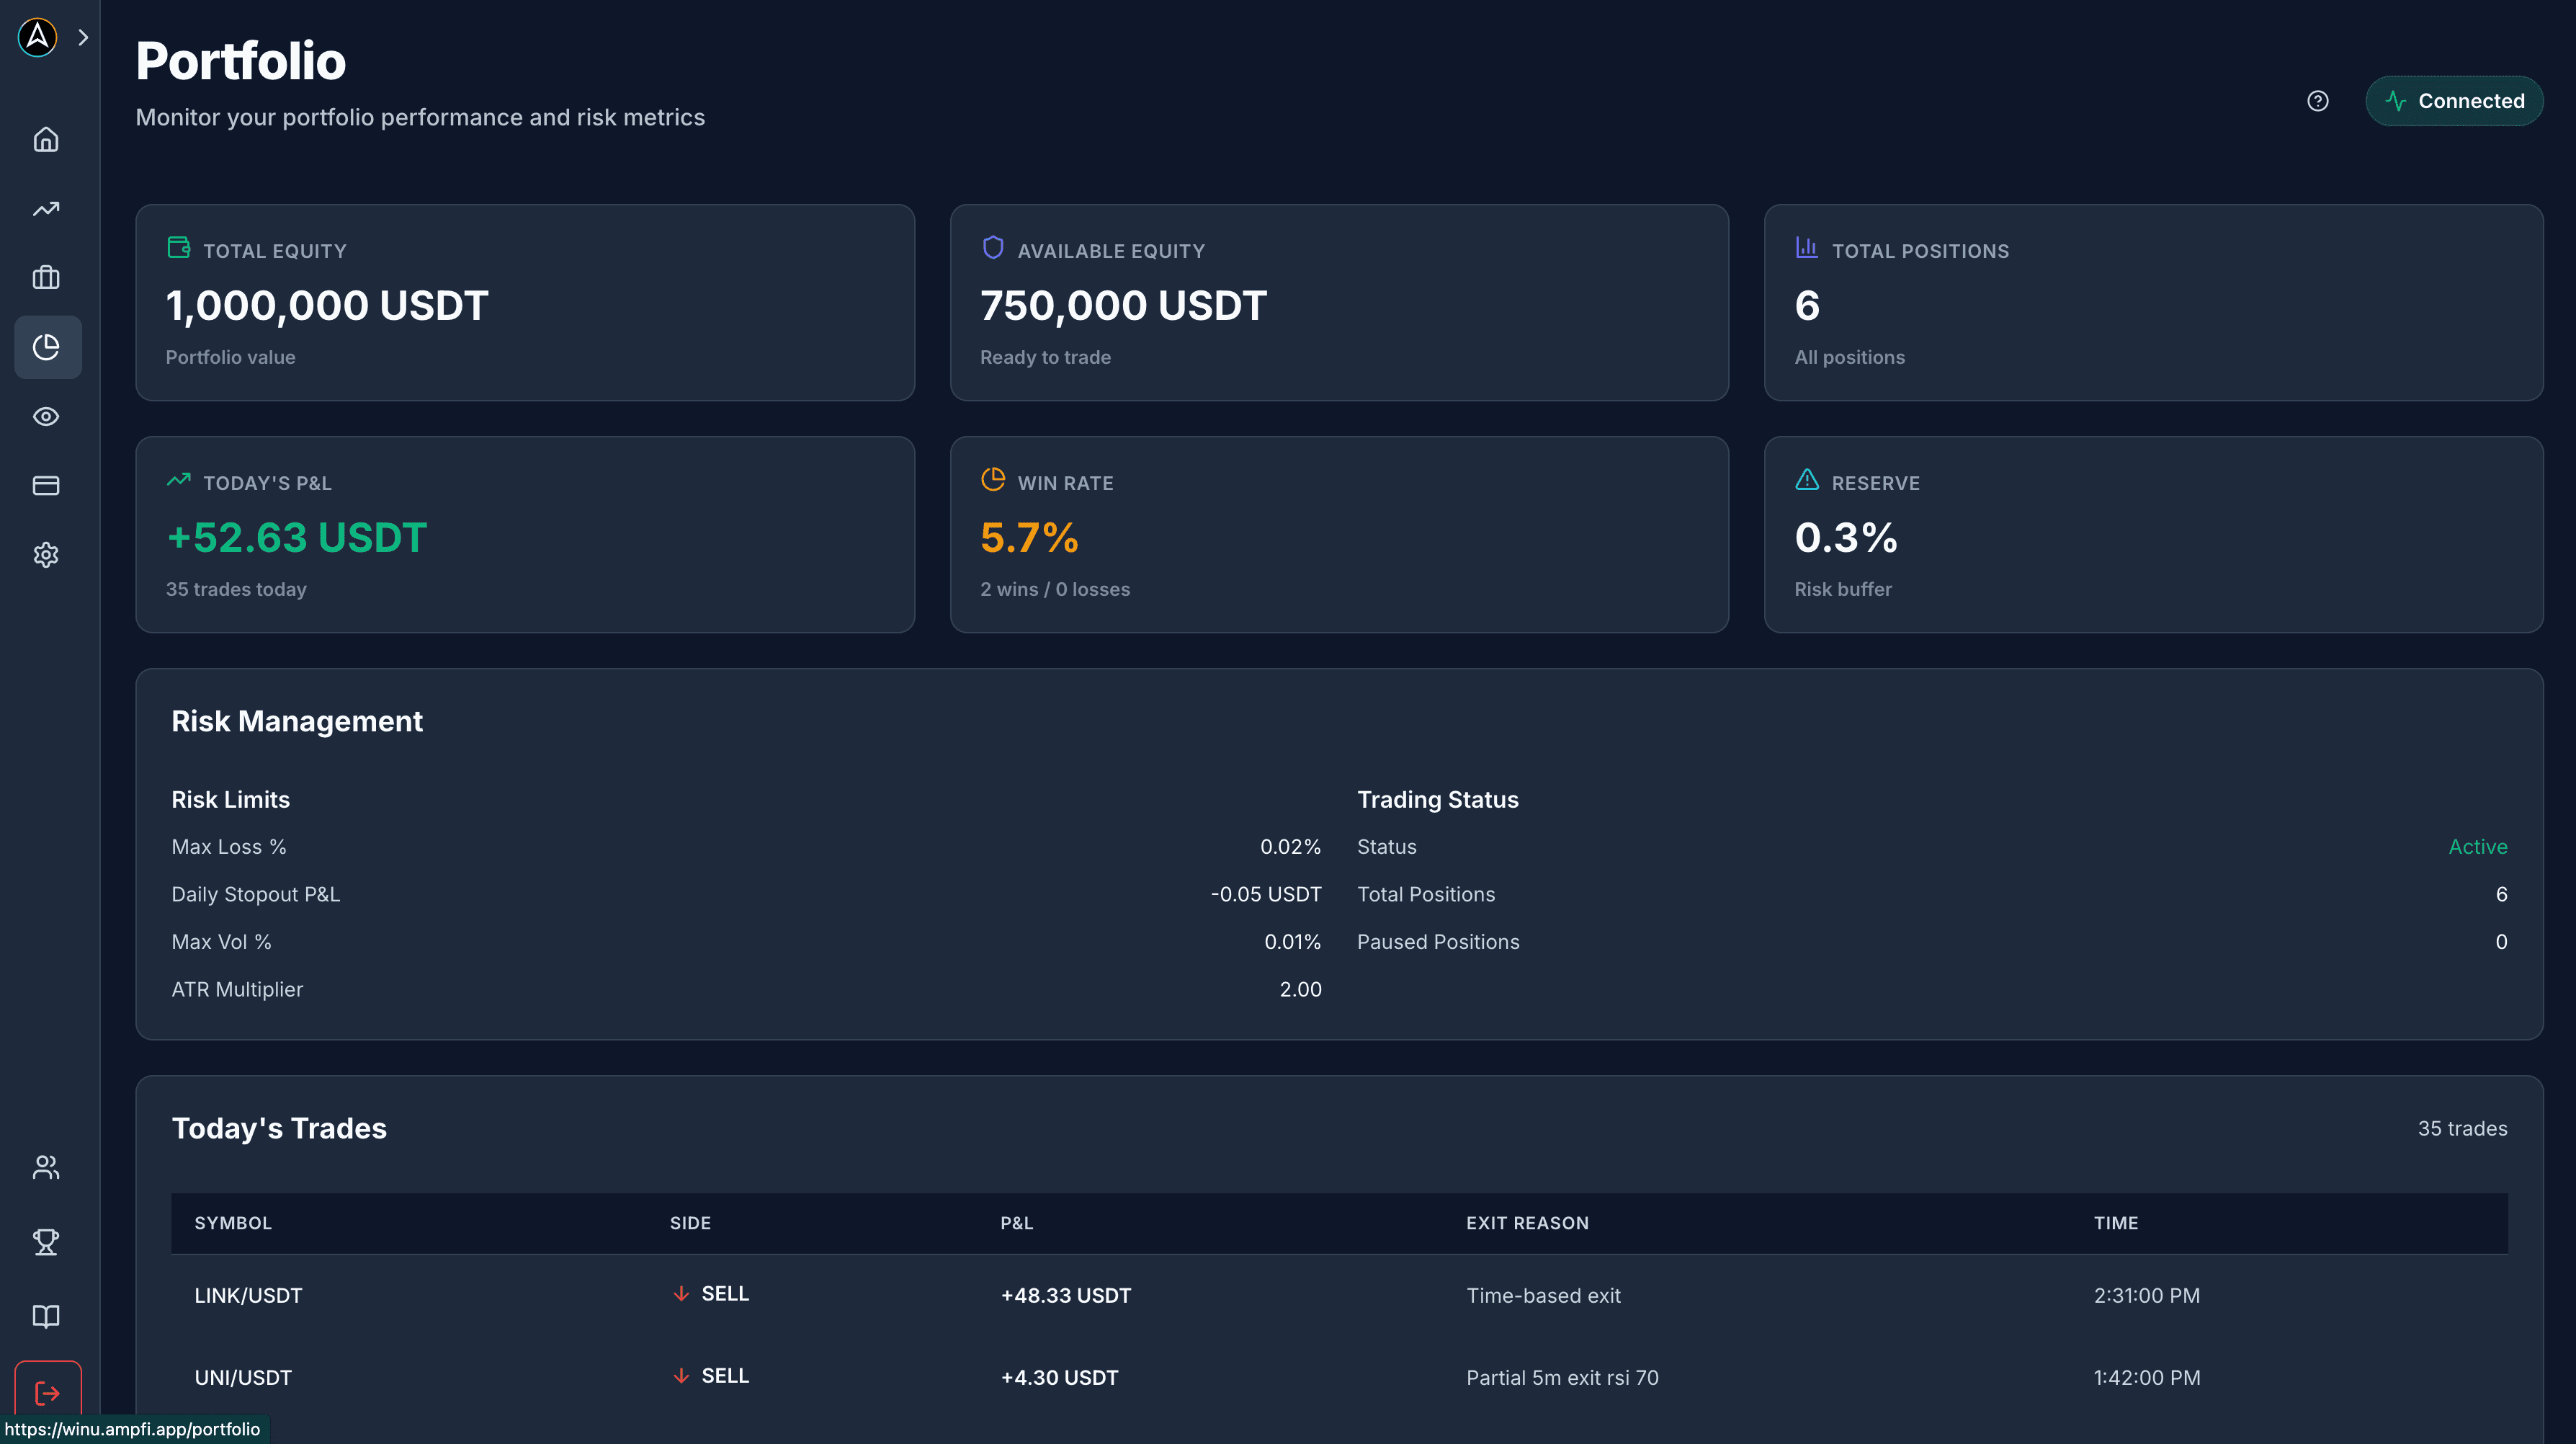2576x1444 pixels.
Task: Select the users community icon
Action: coord(46,1167)
